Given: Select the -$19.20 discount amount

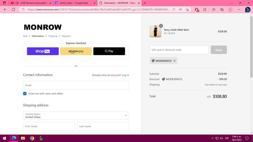Looking at the screenshot, I should pyautogui.click(x=222, y=79).
